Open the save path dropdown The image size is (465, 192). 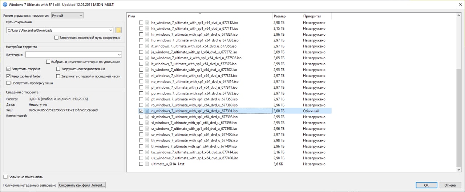[x=110, y=30]
